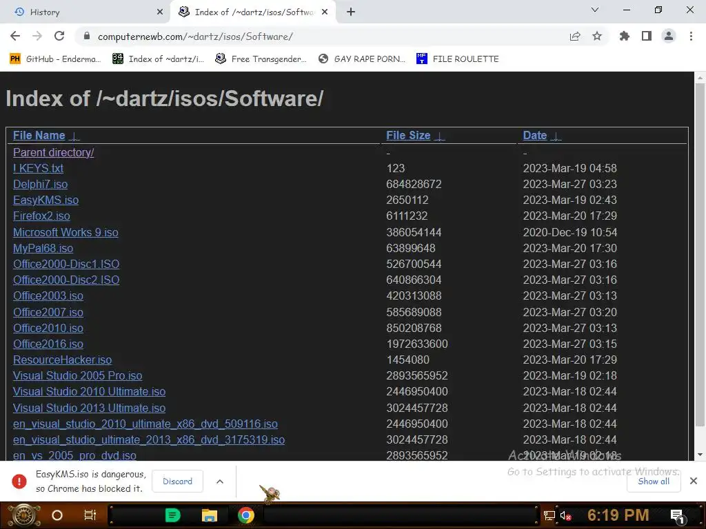Open Cortana search circle on taskbar
This screenshot has width=706, height=529.
click(57, 515)
